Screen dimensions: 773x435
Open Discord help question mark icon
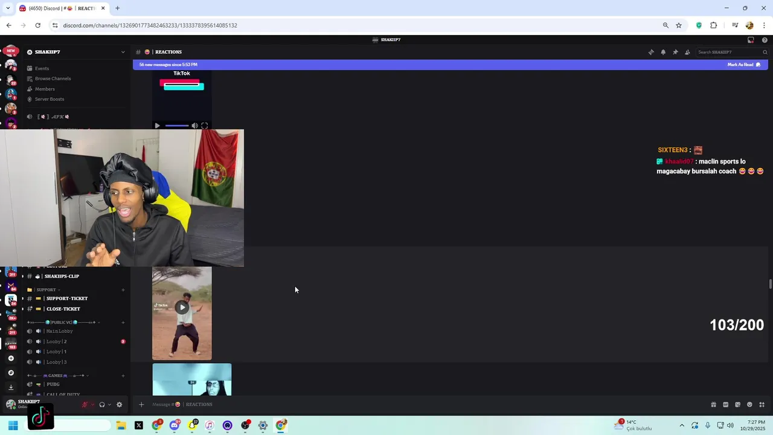pyautogui.click(x=765, y=40)
